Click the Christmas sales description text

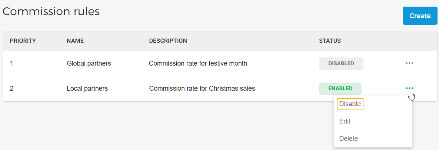202,88
